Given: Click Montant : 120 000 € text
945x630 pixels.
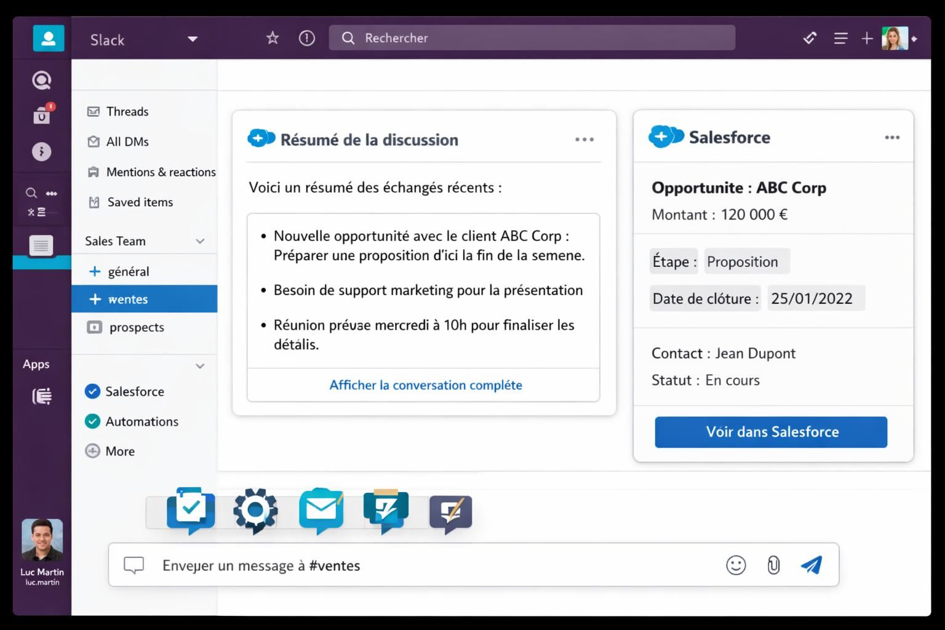Looking at the screenshot, I should coord(720,215).
